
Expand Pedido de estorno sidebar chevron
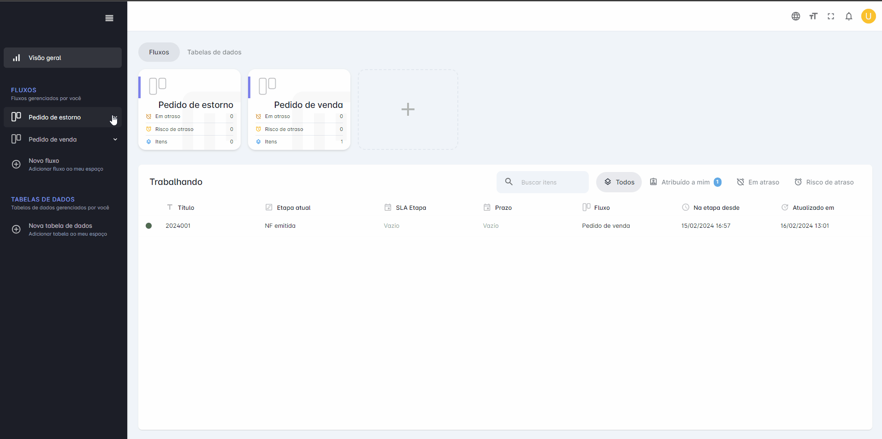tap(115, 117)
